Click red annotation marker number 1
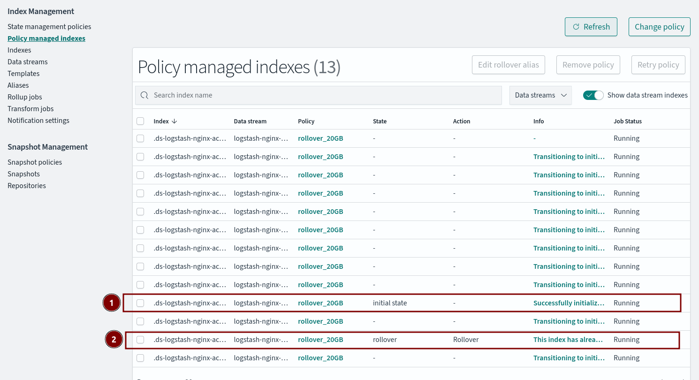The height and width of the screenshot is (380, 699). tap(111, 303)
